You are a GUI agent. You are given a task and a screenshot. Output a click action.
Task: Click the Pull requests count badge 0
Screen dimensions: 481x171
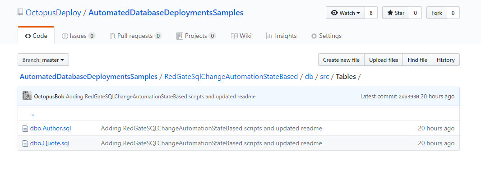(158, 36)
